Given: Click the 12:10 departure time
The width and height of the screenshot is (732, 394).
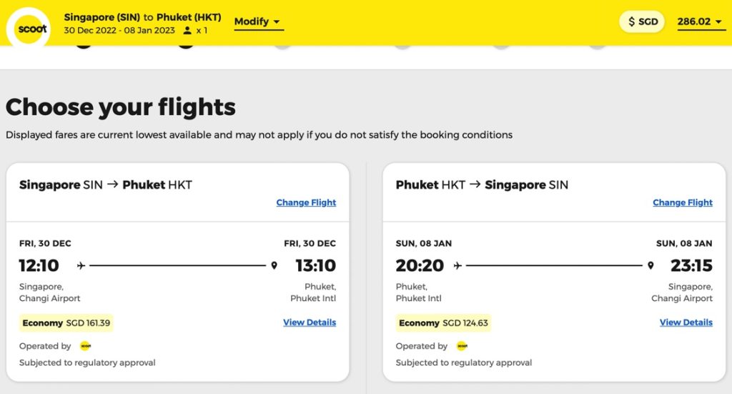Looking at the screenshot, I should pos(39,265).
